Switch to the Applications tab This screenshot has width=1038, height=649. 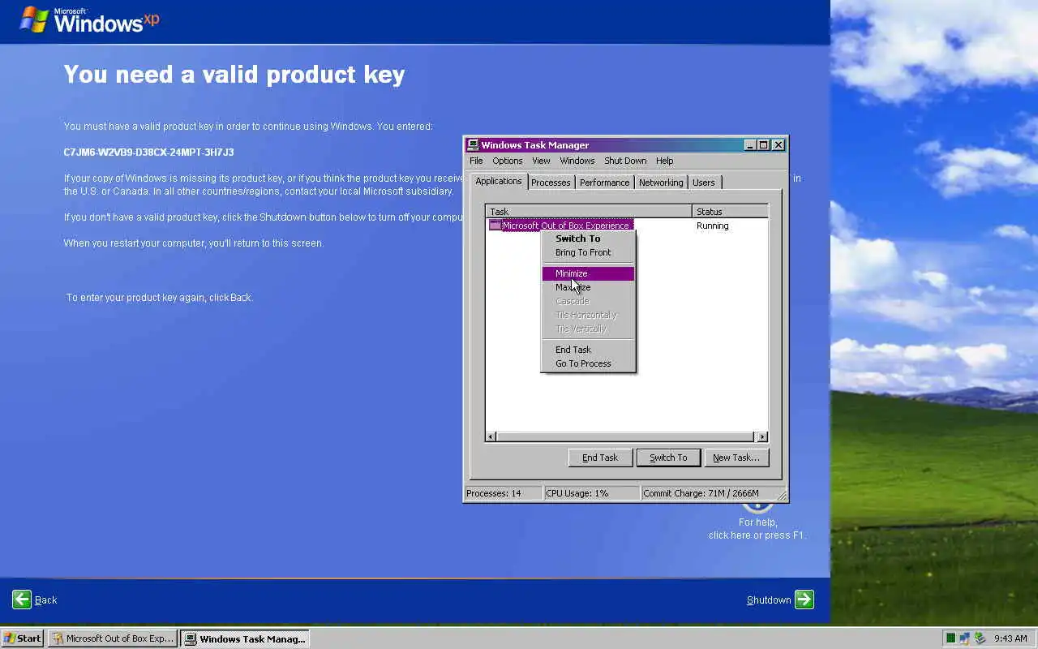click(499, 181)
